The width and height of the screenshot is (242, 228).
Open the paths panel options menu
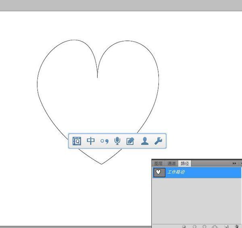click(x=240, y=164)
